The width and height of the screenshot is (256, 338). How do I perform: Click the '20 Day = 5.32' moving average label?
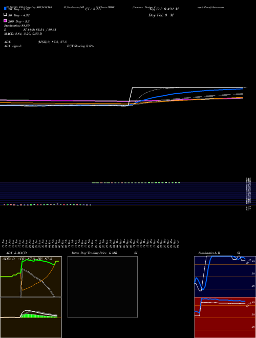pyautogui.click(x=18, y=9)
